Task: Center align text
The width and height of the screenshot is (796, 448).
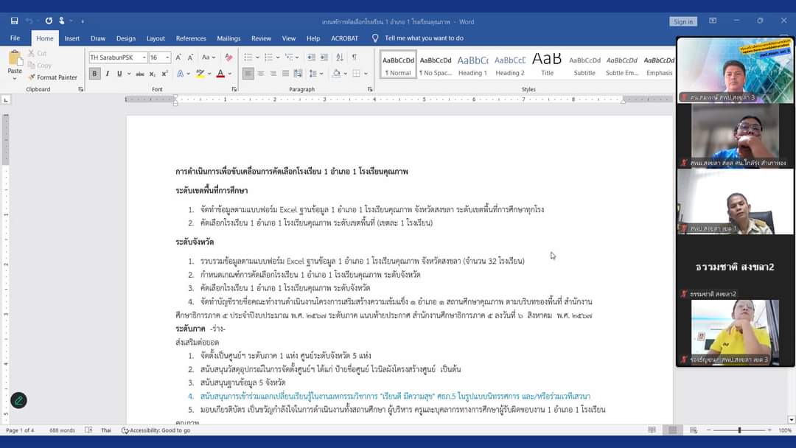Action: 260,74
